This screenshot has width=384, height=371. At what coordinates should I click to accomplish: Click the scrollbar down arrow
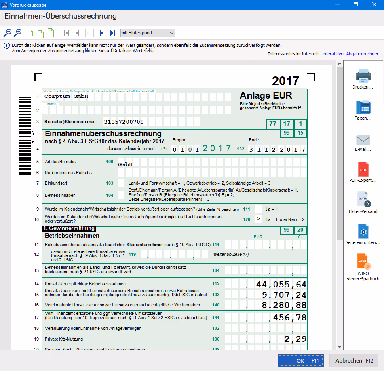340,346
